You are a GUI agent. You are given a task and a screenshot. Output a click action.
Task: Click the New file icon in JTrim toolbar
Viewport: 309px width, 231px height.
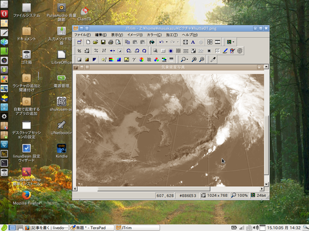pyautogui.click(x=88, y=42)
